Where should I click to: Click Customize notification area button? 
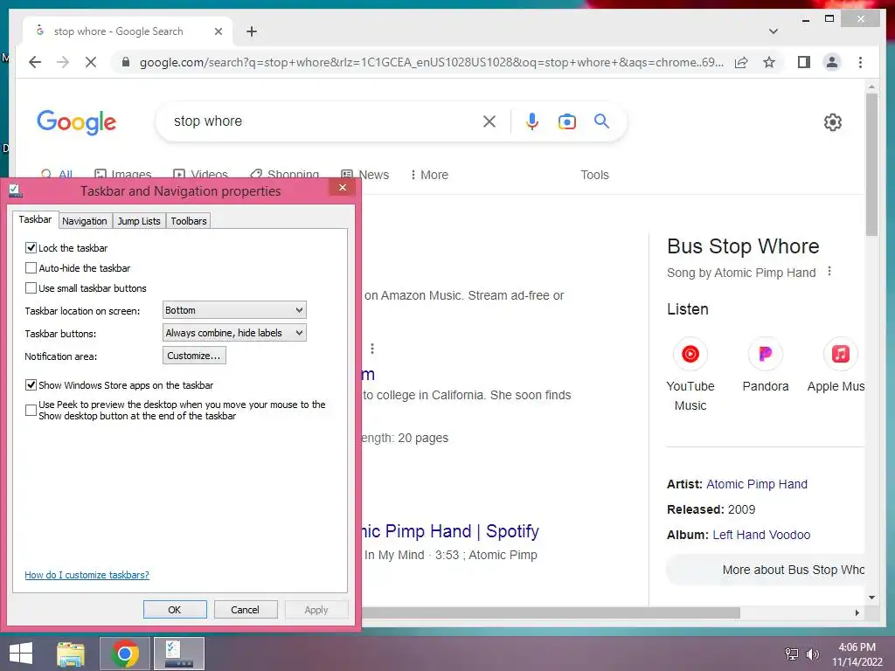coord(194,356)
